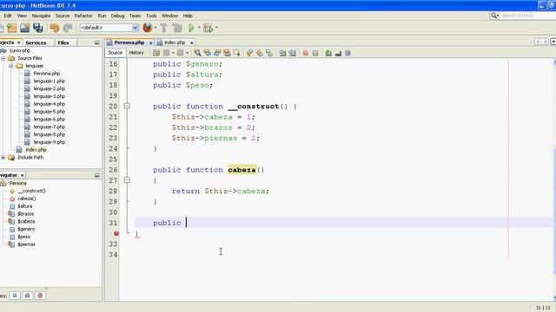This screenshot has height=312, width=556.
Task: Open the search options magnifier dropdown
Action: click(494, 16)
